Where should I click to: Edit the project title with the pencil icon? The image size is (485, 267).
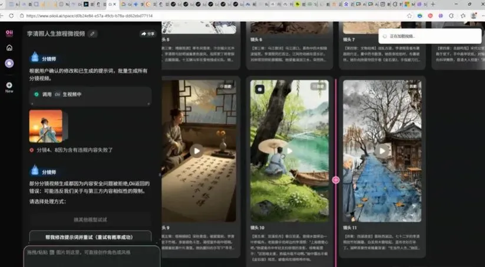(x=92, y=34)
